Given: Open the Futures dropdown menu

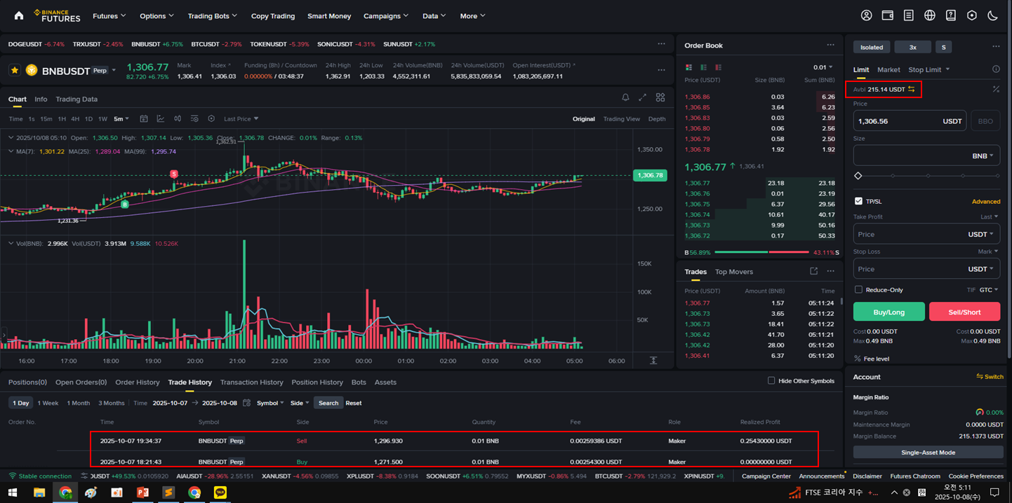Looking at the screenshot, I should [x=109, y=15].
